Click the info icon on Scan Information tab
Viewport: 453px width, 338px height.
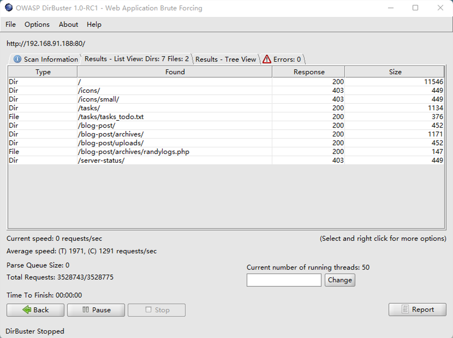point(17,59)
